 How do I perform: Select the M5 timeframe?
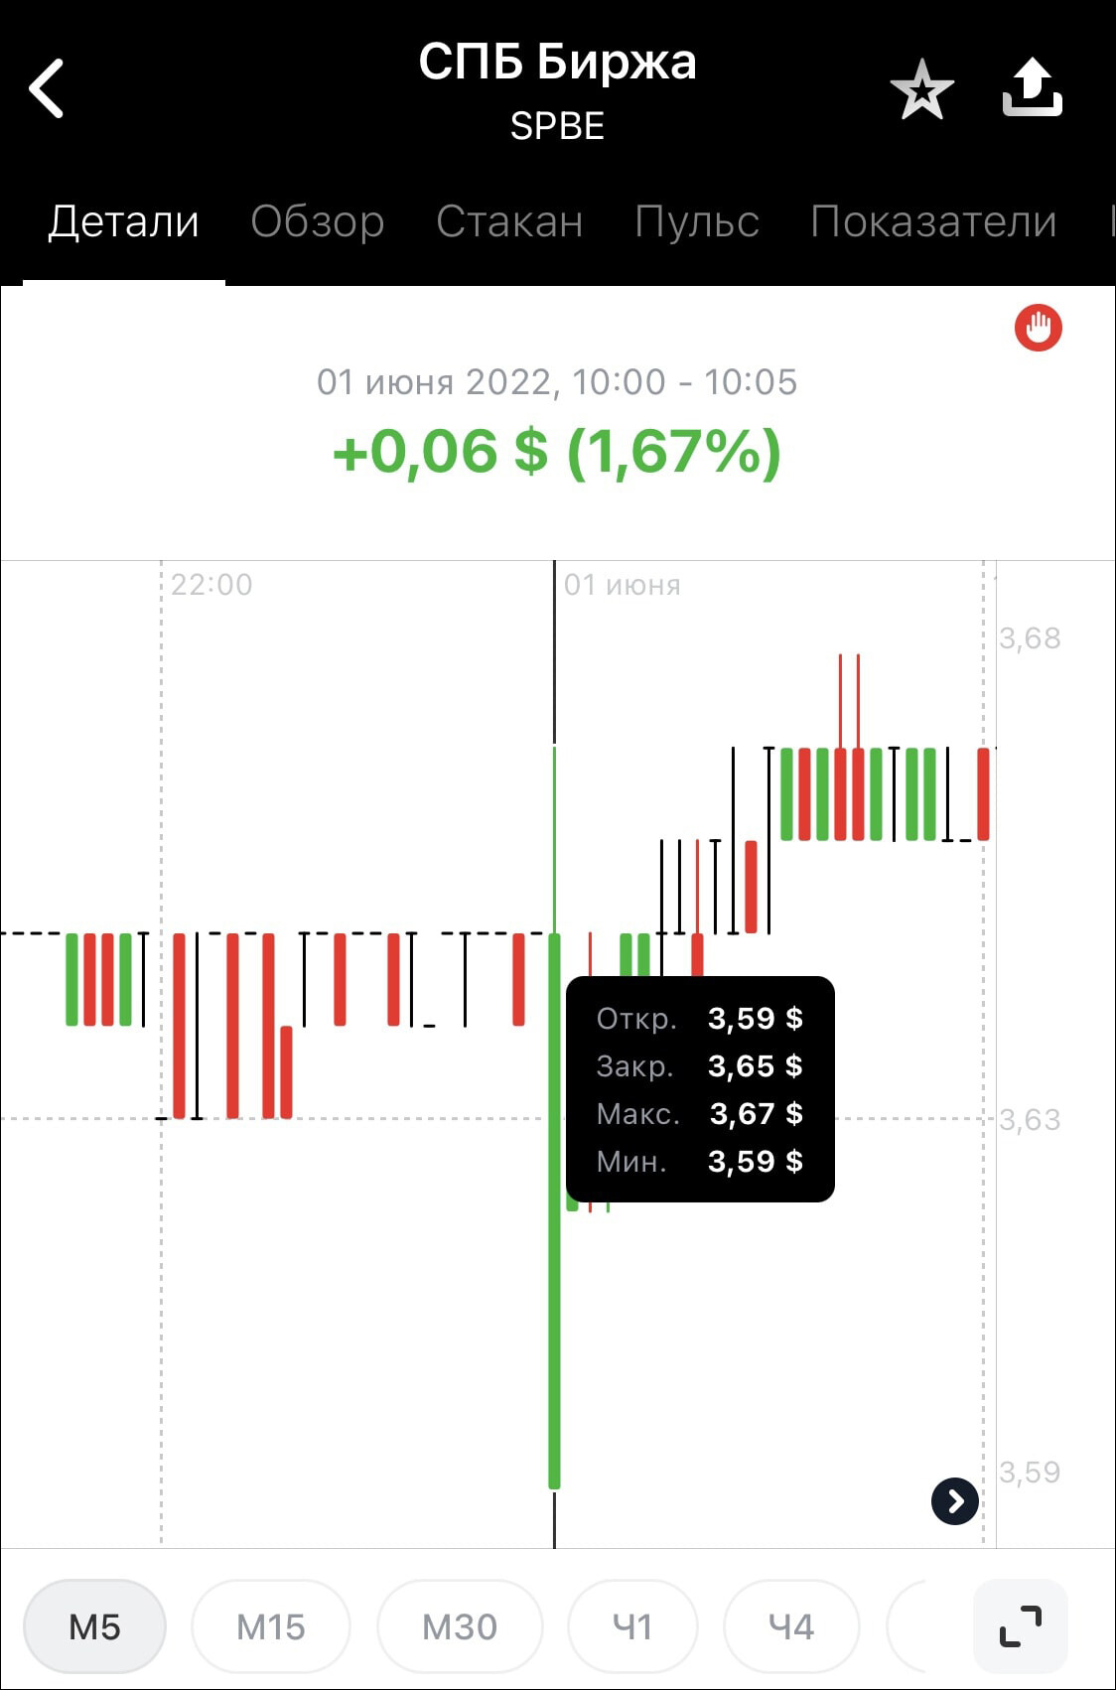click(x=94, y=1626)
